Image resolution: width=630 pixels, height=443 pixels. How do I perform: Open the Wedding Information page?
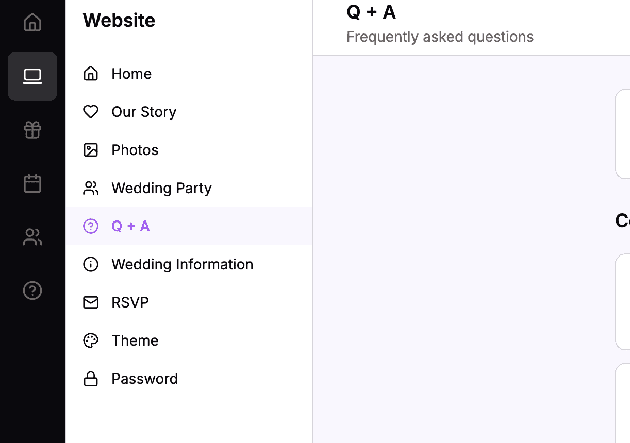coord(182,264)
